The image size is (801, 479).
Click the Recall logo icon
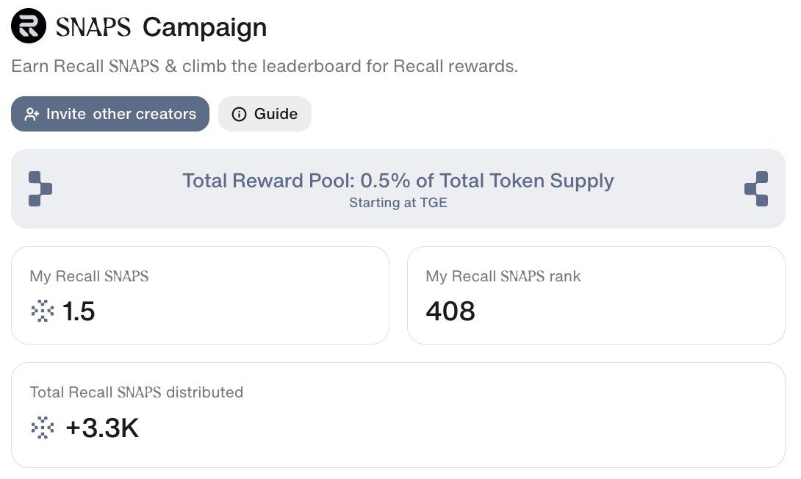click(29, 26)
